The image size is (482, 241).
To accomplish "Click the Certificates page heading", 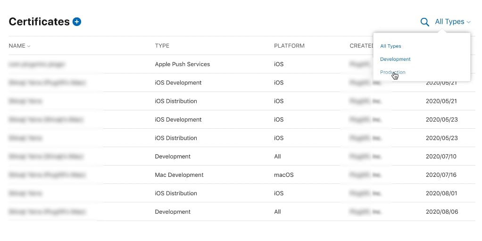I will tap(39, 22).
